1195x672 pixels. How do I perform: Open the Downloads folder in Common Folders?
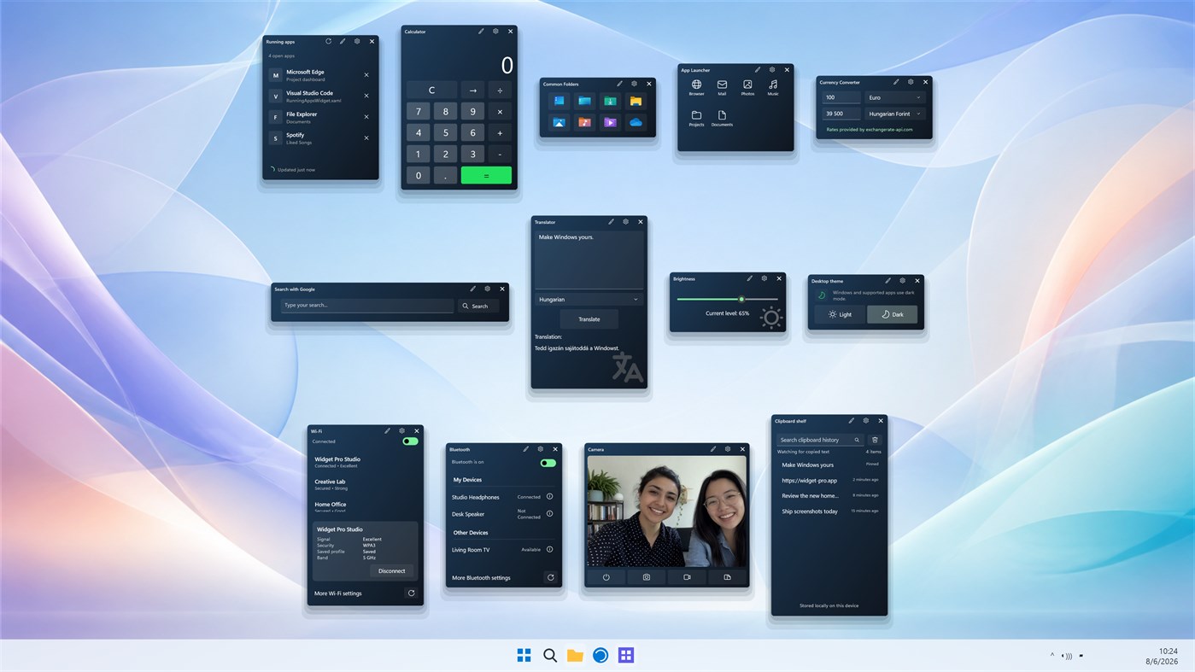[x=610, y=101]
